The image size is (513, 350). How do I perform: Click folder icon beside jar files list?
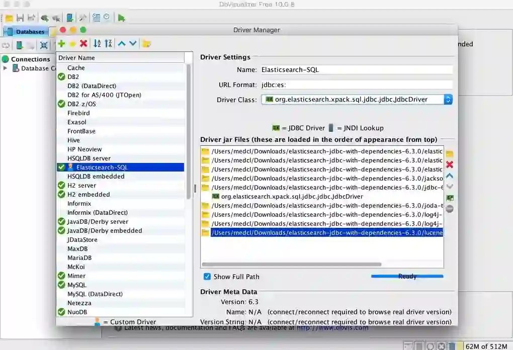click(450, 153)
